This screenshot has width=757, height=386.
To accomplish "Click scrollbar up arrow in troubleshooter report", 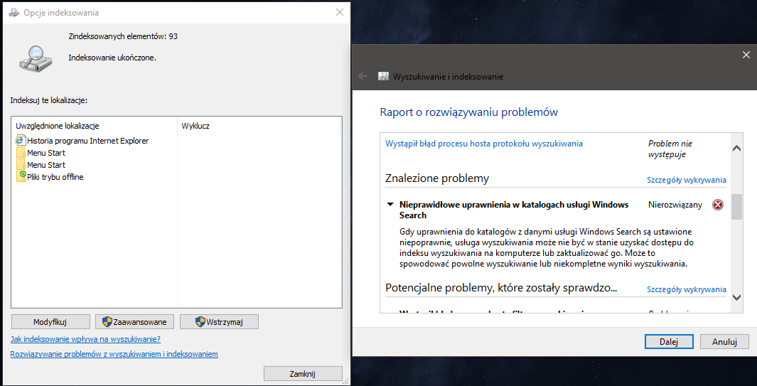I will tap(736, 149).
